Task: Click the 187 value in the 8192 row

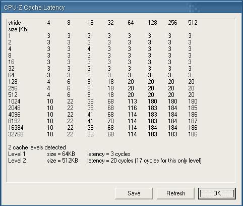Action: [x=193, y=121]
